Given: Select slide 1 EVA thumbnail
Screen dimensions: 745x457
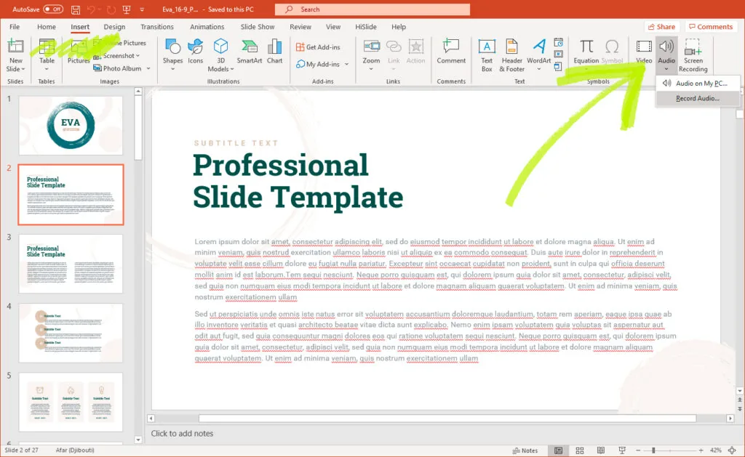Looking at the screenshot, I should [71, 125].
